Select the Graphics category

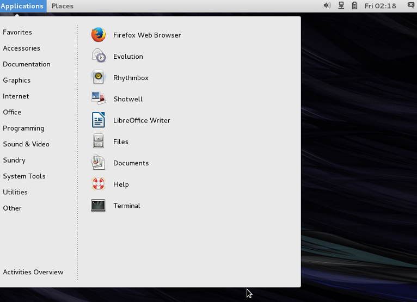[x=17, y=81]
